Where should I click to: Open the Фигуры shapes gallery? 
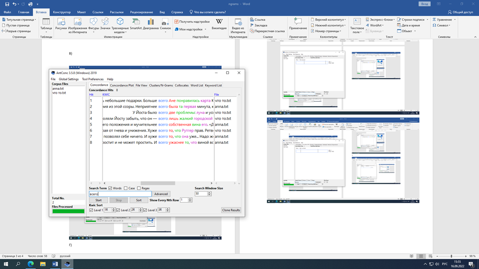[93, 26]
